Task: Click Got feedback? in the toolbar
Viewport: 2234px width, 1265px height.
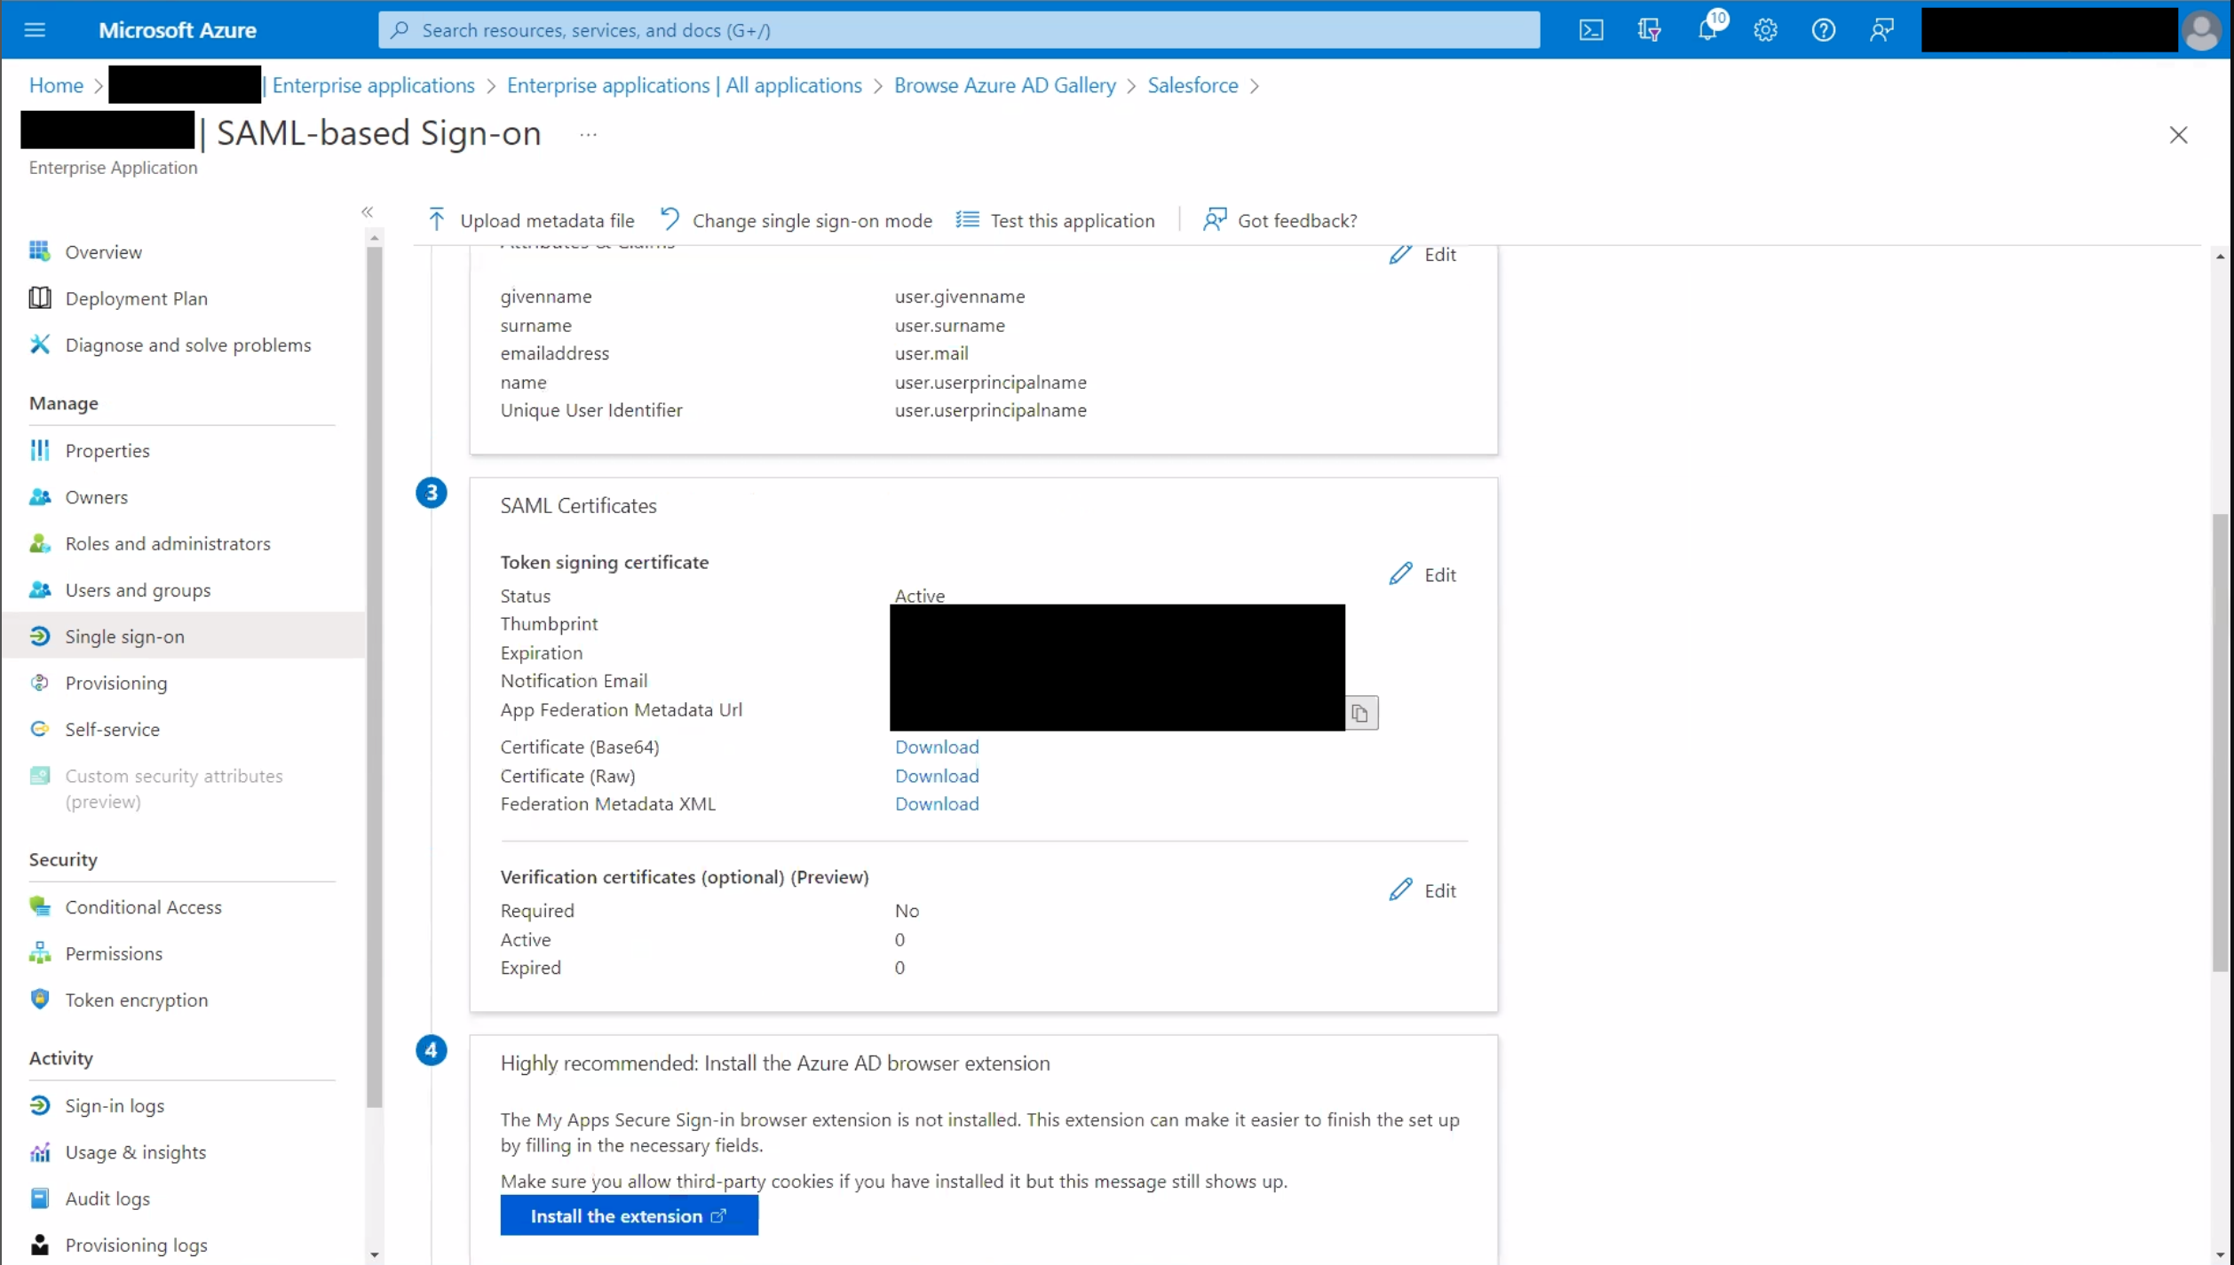Action: pyautogui.click(x=1279, y=220)
